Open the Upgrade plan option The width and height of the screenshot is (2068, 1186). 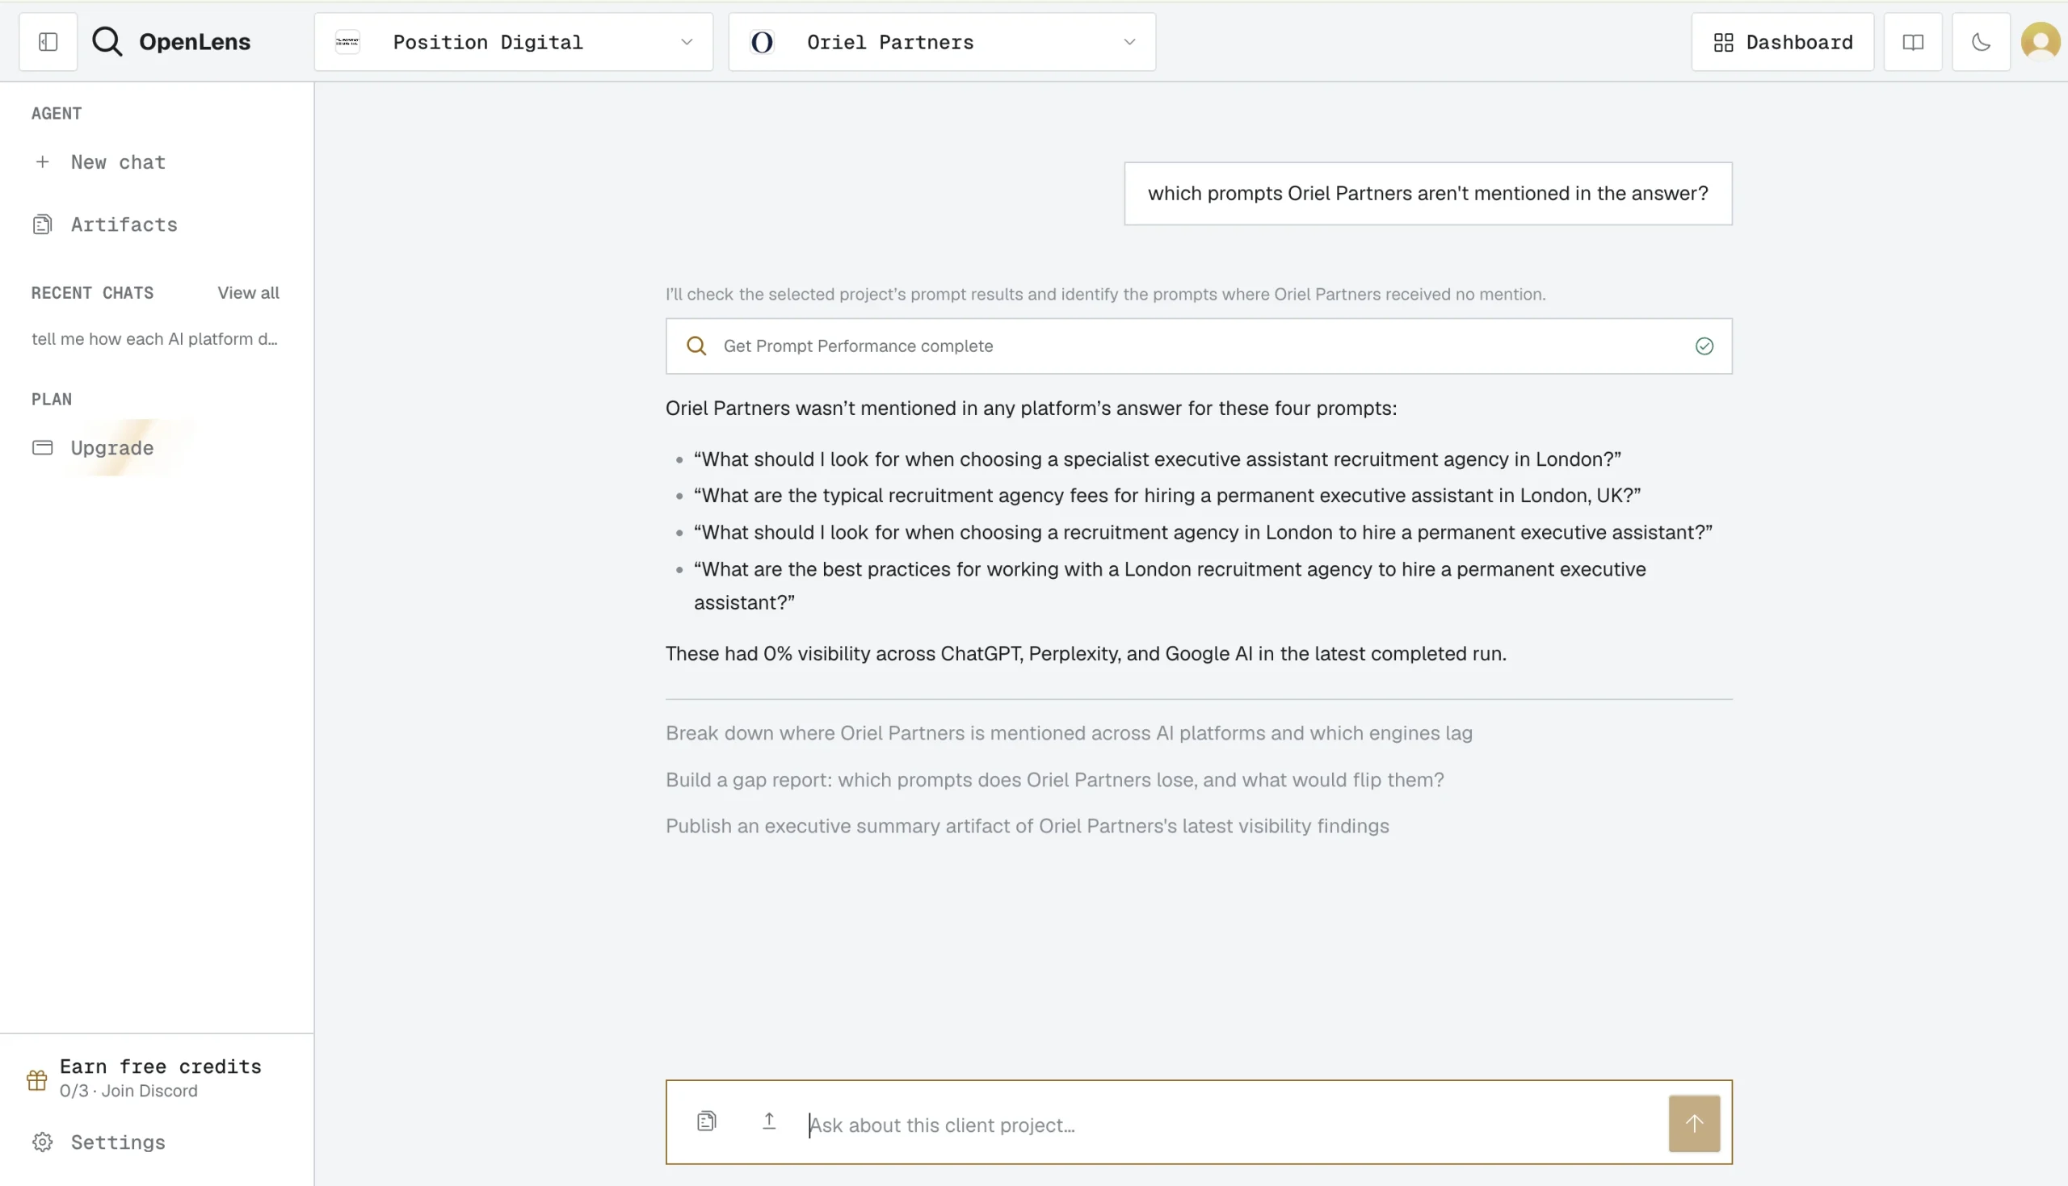pyautogui.click(x=112, y=447)
